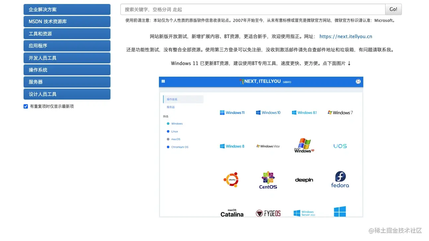The image size is (429, 241).
Task: Choose the Chromium OS filter dot
Action: click(168, 147)
